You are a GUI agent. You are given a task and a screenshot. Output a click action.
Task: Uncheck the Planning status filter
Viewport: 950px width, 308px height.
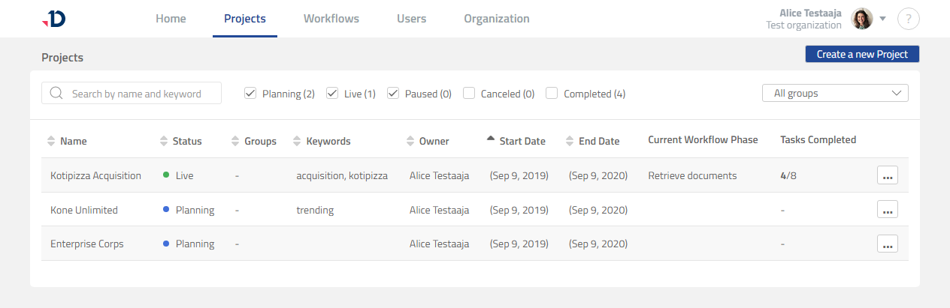pyautogui.click(x=251, y=94)
